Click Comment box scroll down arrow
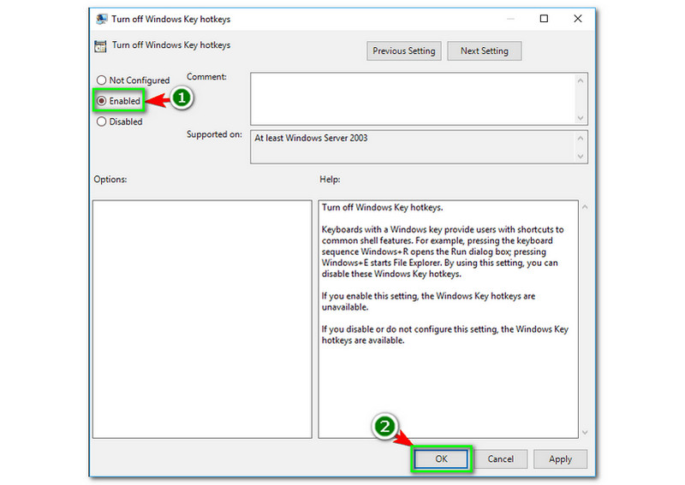This screenshot has width=685, height=485. (581, 118)
